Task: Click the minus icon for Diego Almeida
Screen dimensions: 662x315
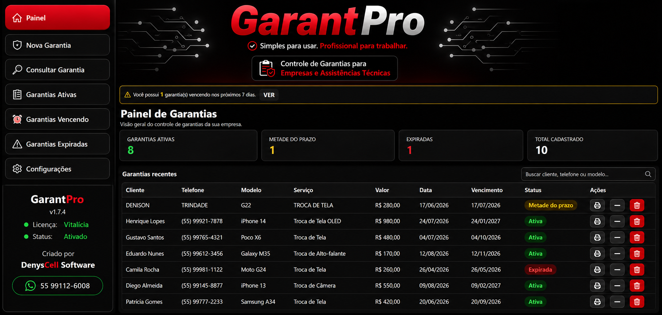Action: tap(617, 286)
